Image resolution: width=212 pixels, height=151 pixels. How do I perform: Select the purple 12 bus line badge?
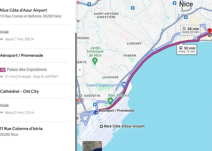(3, 70)
